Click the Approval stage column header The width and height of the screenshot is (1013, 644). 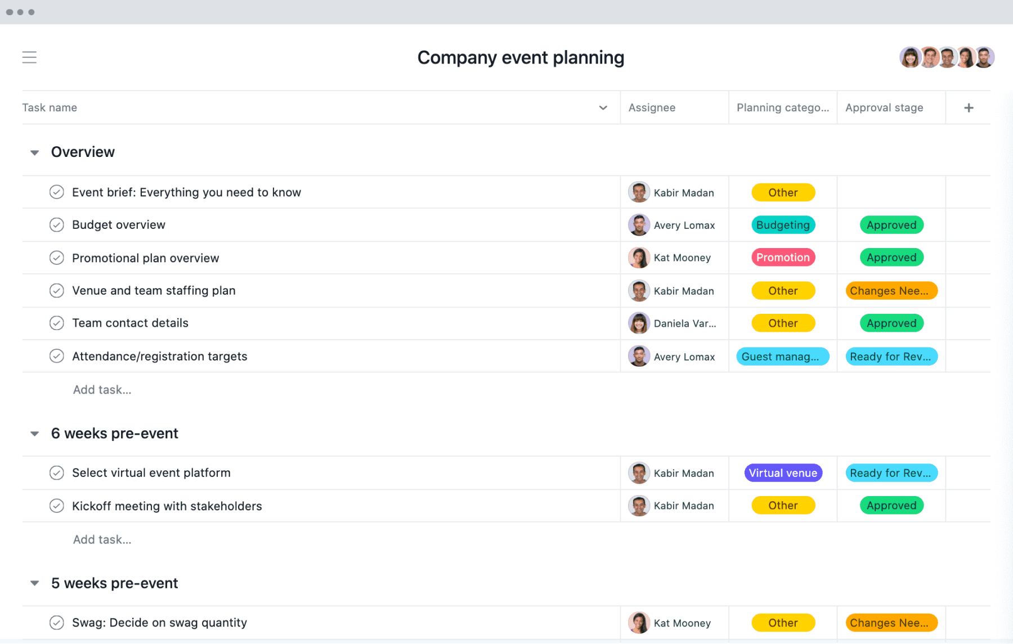click(x=884, y=108)
